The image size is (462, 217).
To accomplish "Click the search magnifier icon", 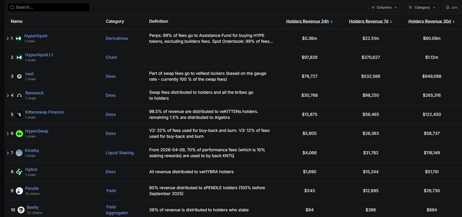I will coord(12,7).
